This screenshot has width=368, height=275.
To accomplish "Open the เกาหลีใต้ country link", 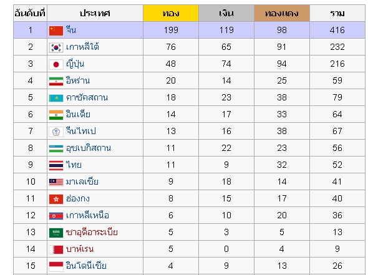I will [x=82, y=47].
